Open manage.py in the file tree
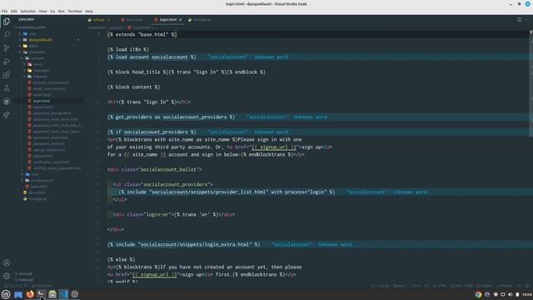This screenshot has height=300, width=533. point(37,198)
